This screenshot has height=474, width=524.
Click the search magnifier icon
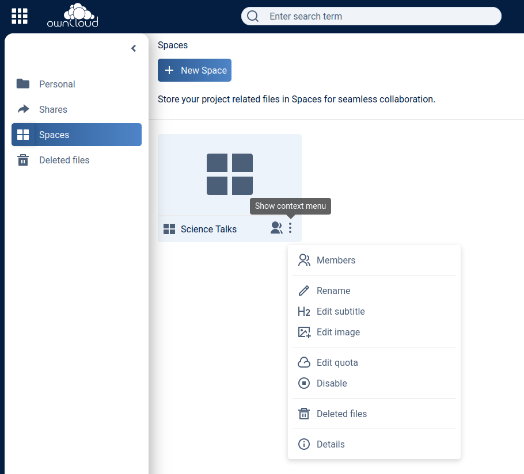coord(253,16)
